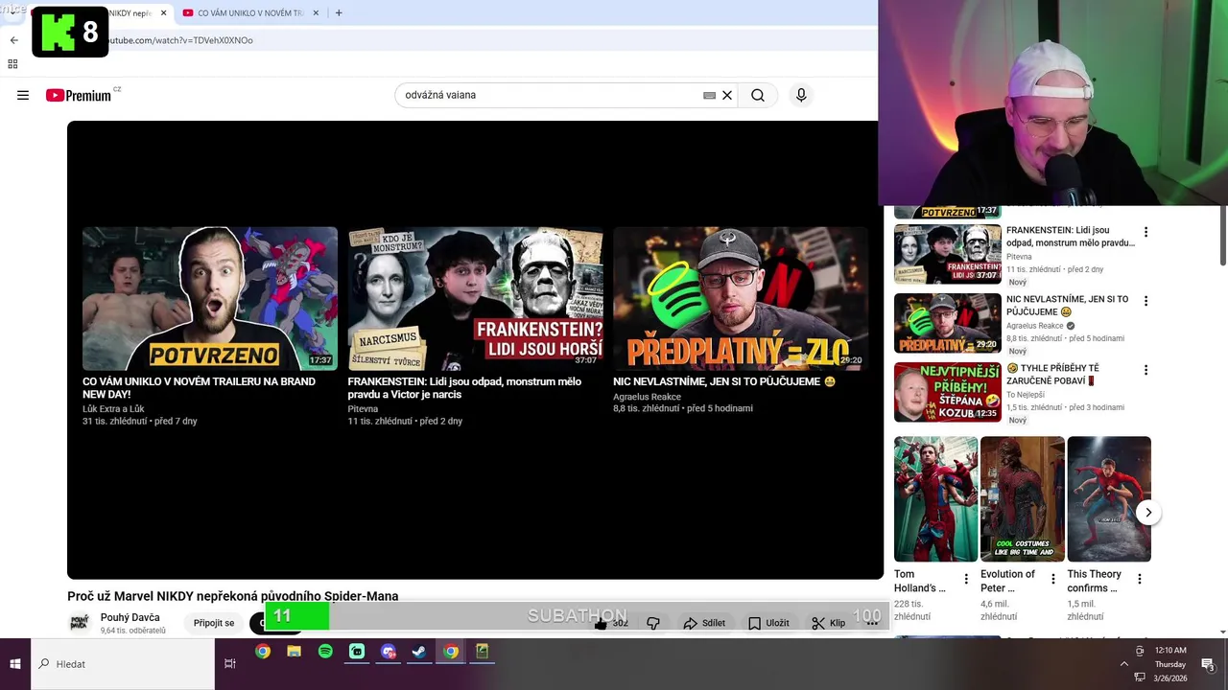Open sidebar 'PŘEDPLATNÝ' thumbnail 29:20
Screen dimensions: 1228x690
948,323
